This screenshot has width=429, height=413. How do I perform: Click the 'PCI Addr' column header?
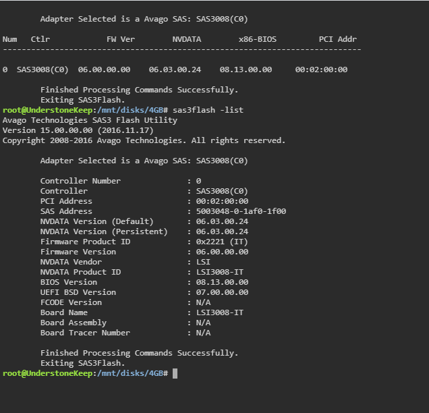point(338,39)
